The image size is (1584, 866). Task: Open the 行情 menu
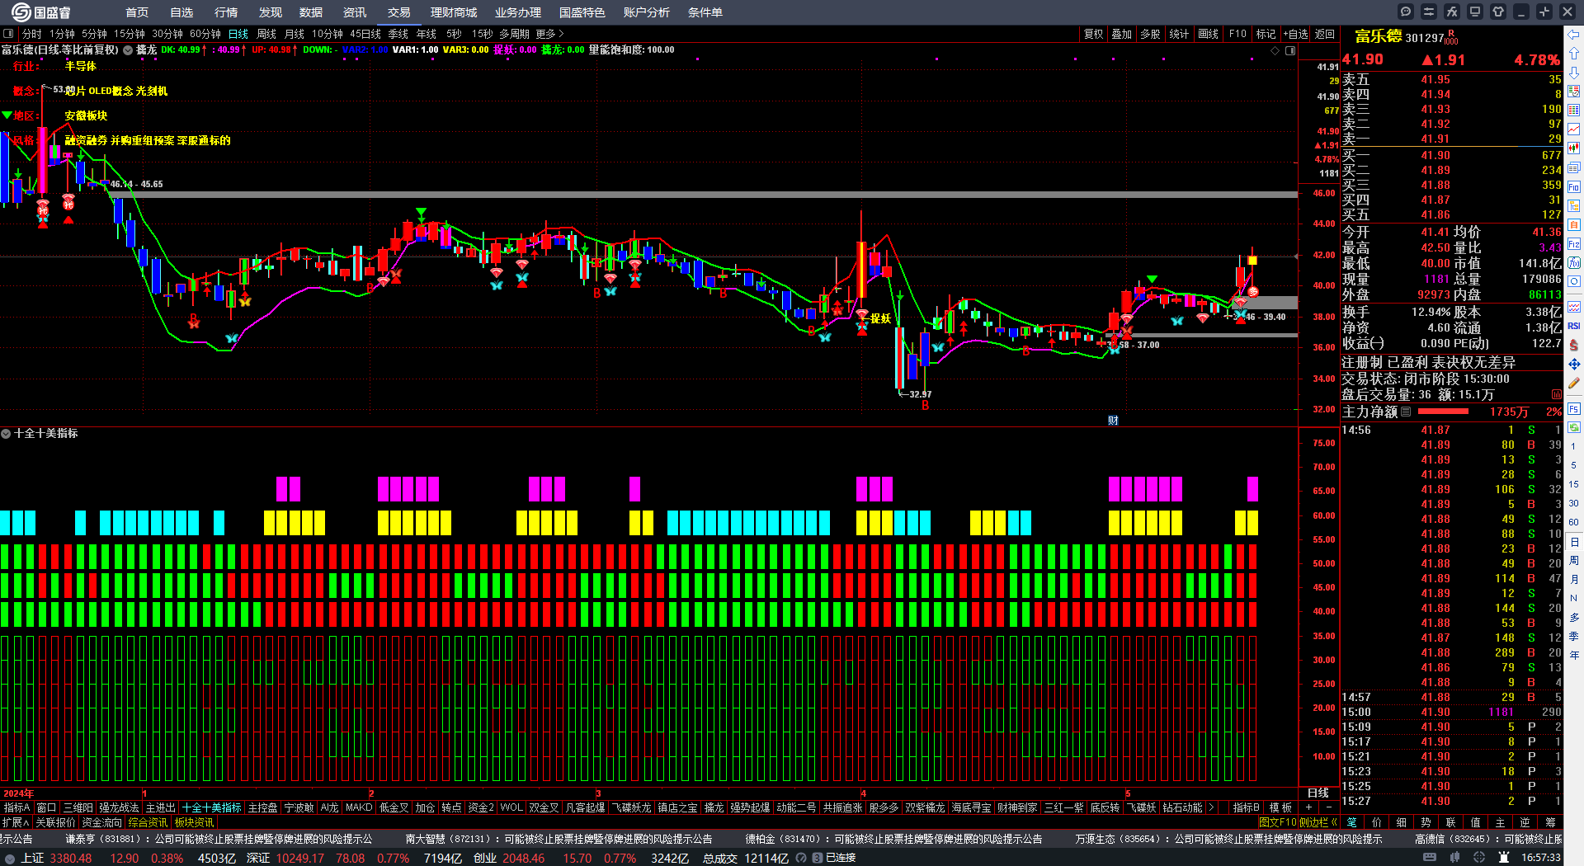point(226,12)
